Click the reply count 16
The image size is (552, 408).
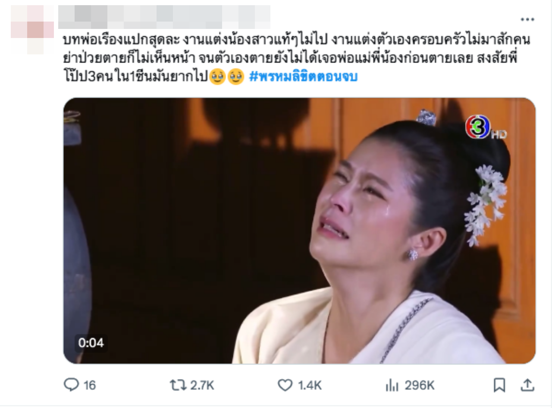click(89, 385)
